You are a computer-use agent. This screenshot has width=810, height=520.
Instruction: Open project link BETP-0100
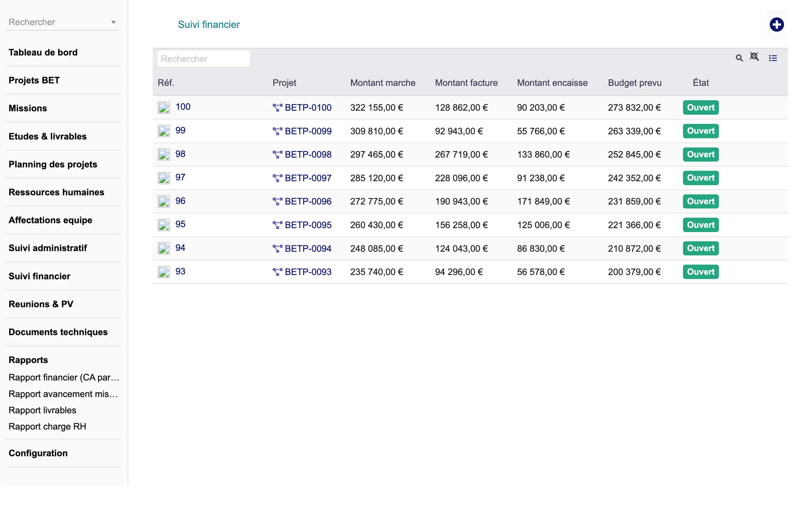pyautogui.click(x=308, y=108)
